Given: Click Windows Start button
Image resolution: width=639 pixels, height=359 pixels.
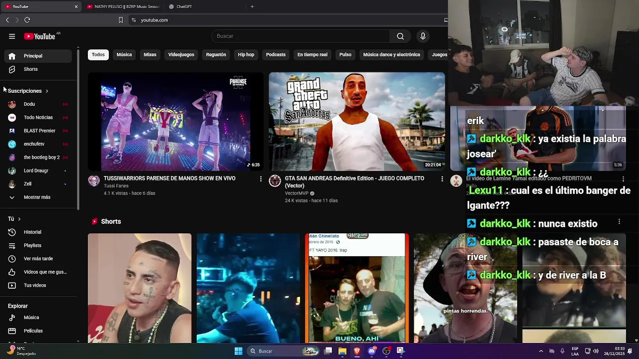Looking at the screenshot, I should (238, 351).
